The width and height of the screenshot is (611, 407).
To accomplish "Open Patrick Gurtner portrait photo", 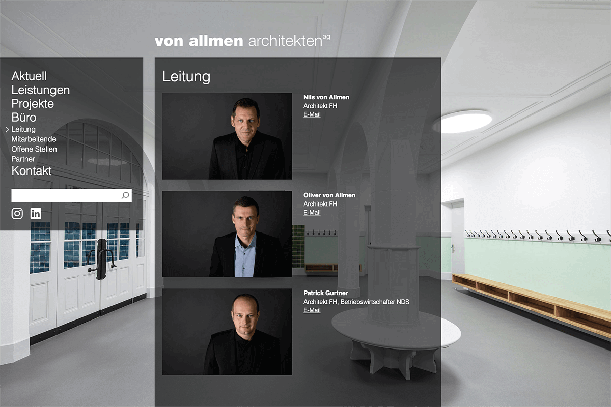I will click(x=227, y=332).
